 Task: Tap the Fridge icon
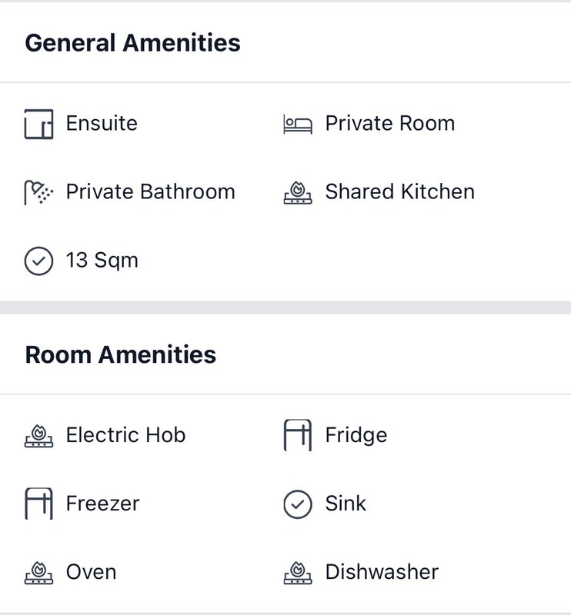298,436
